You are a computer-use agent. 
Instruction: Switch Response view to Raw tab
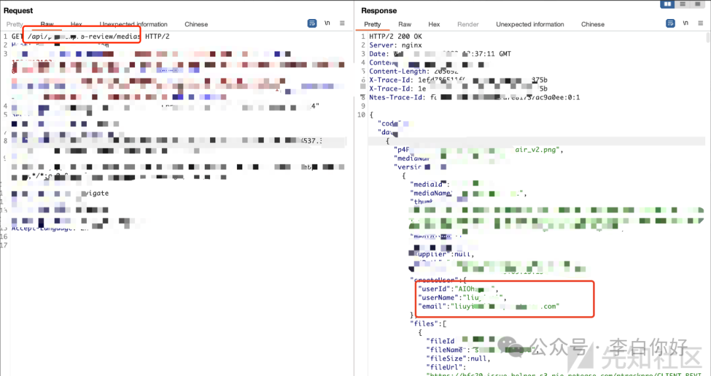point(405,24)
